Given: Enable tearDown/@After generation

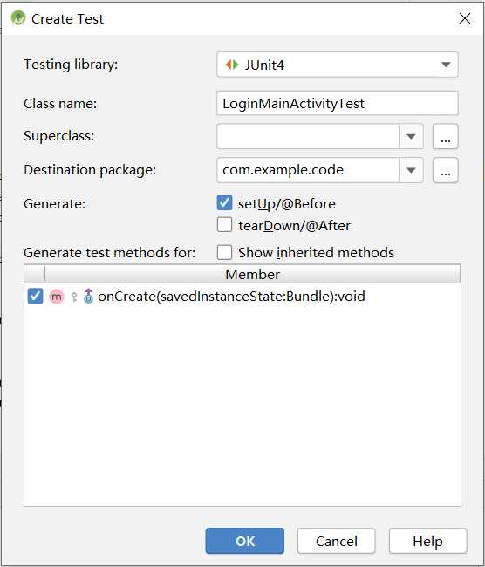Looking at the screenshot, I should 224,225.
